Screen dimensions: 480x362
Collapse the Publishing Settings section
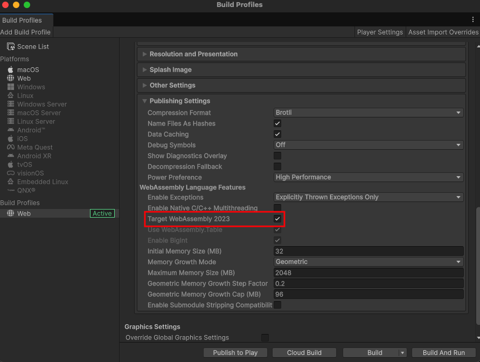click(144, 101)
